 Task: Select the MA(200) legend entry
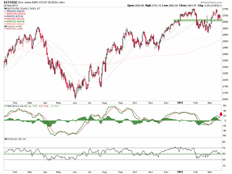point(15,19)
